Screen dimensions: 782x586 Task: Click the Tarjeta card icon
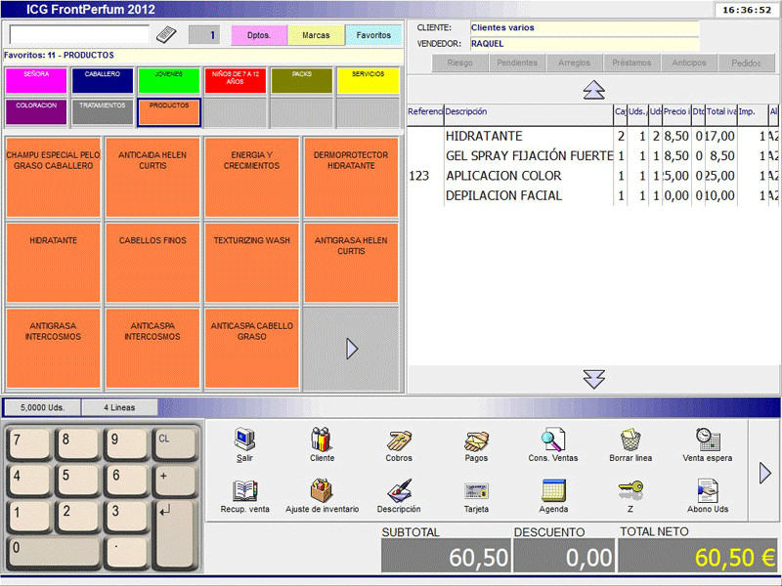[x=476, y=490]
